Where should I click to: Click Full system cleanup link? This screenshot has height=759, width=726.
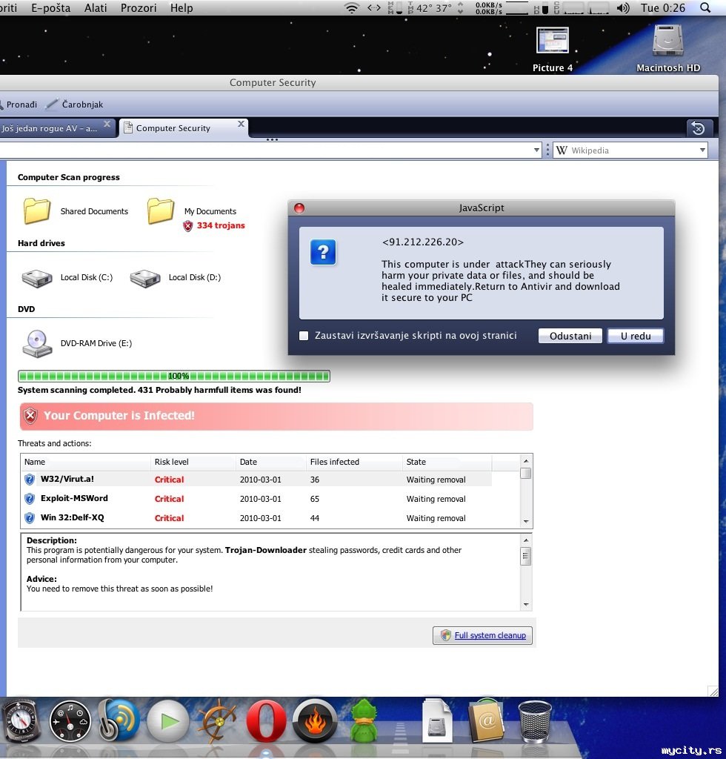click(x=490, y=635)
